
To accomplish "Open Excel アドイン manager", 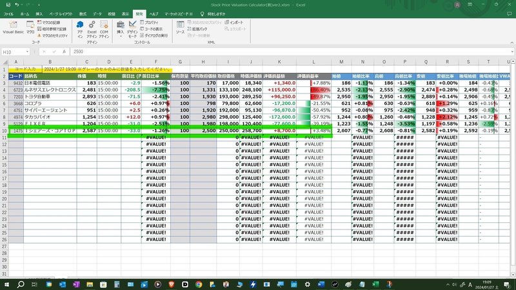I will pyautogui.click(x=92, y=30).
